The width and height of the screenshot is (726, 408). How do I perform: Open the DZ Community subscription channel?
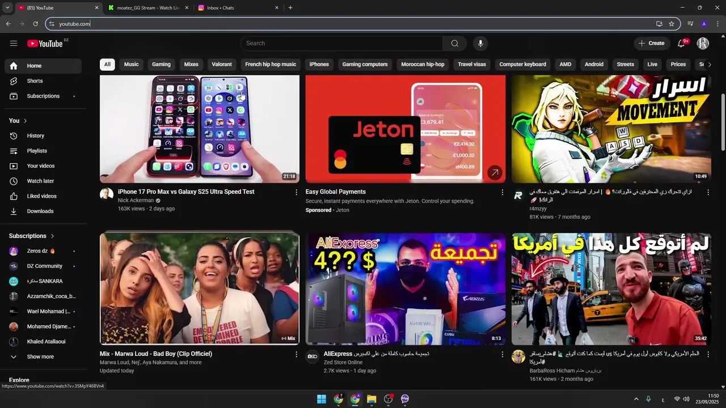click(43, 266)
